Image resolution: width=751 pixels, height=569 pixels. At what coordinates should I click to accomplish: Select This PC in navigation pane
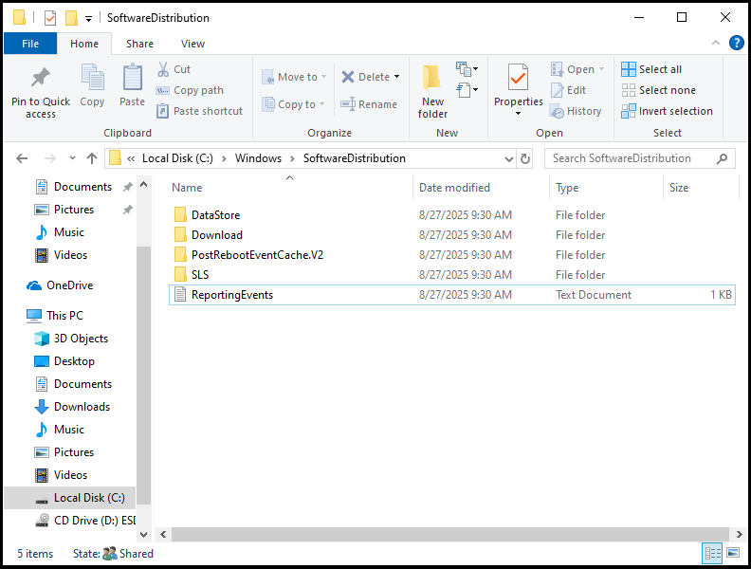tap(55, 316)
